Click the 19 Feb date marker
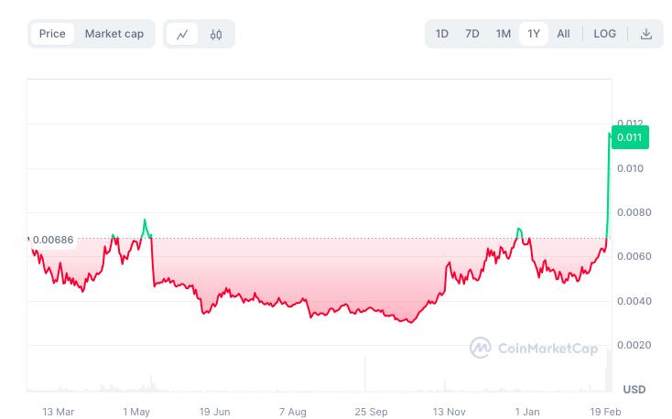 coord(606,412)
